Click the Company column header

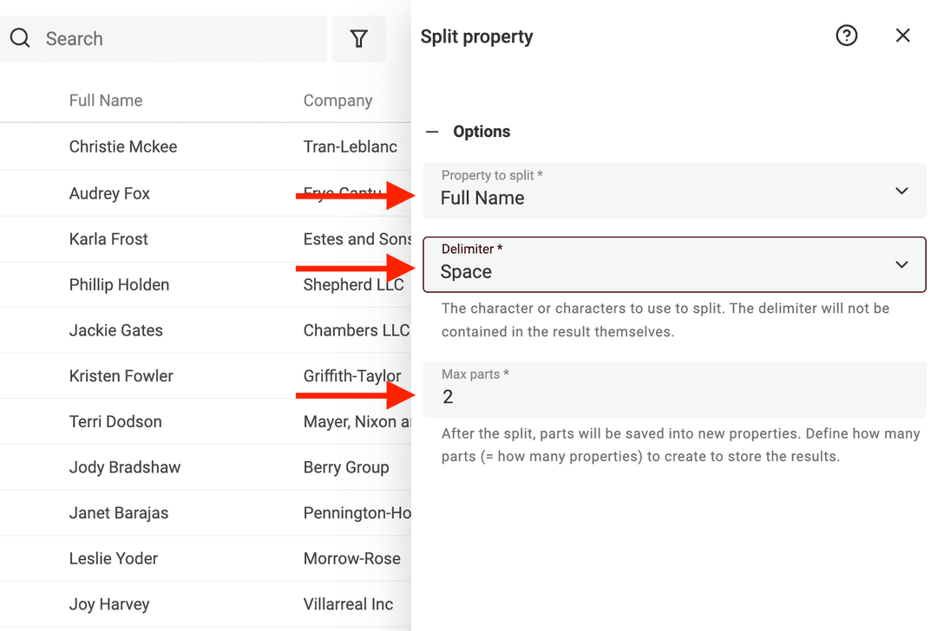coord(337,100)
